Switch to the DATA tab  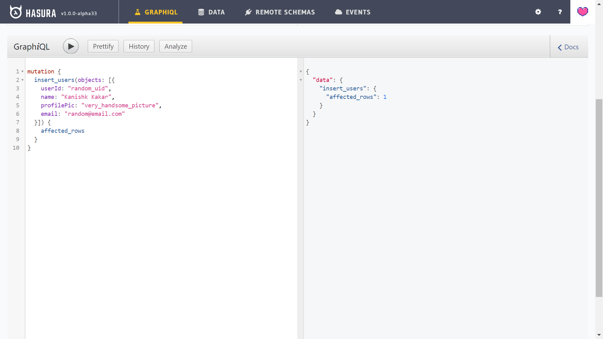click(216, 12)
